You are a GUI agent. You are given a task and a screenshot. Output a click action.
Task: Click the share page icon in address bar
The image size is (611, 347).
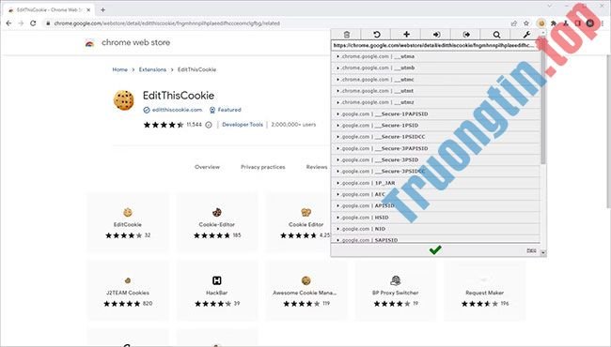[514, 23]
